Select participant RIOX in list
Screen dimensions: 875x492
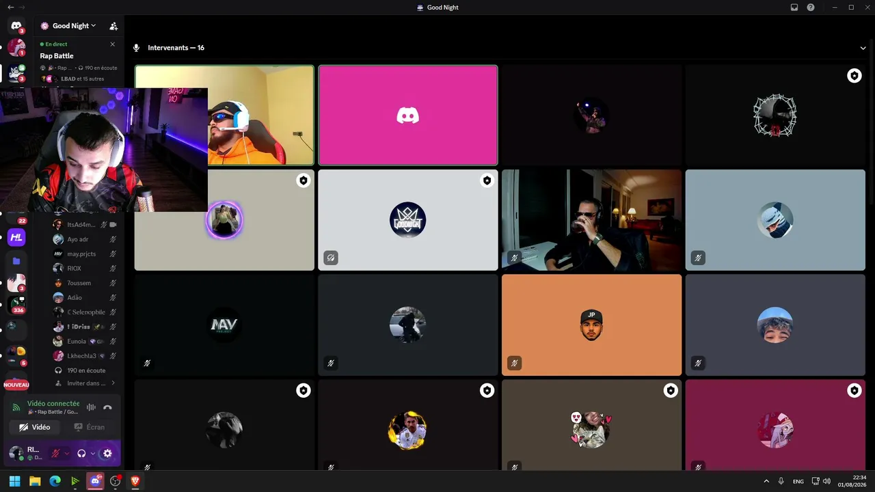(85, 269)
